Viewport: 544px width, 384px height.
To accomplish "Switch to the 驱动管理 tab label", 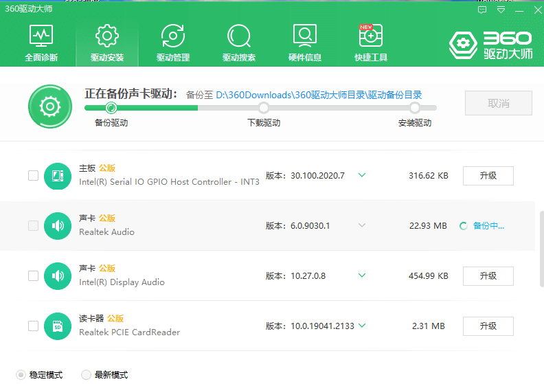I will 173,57.
